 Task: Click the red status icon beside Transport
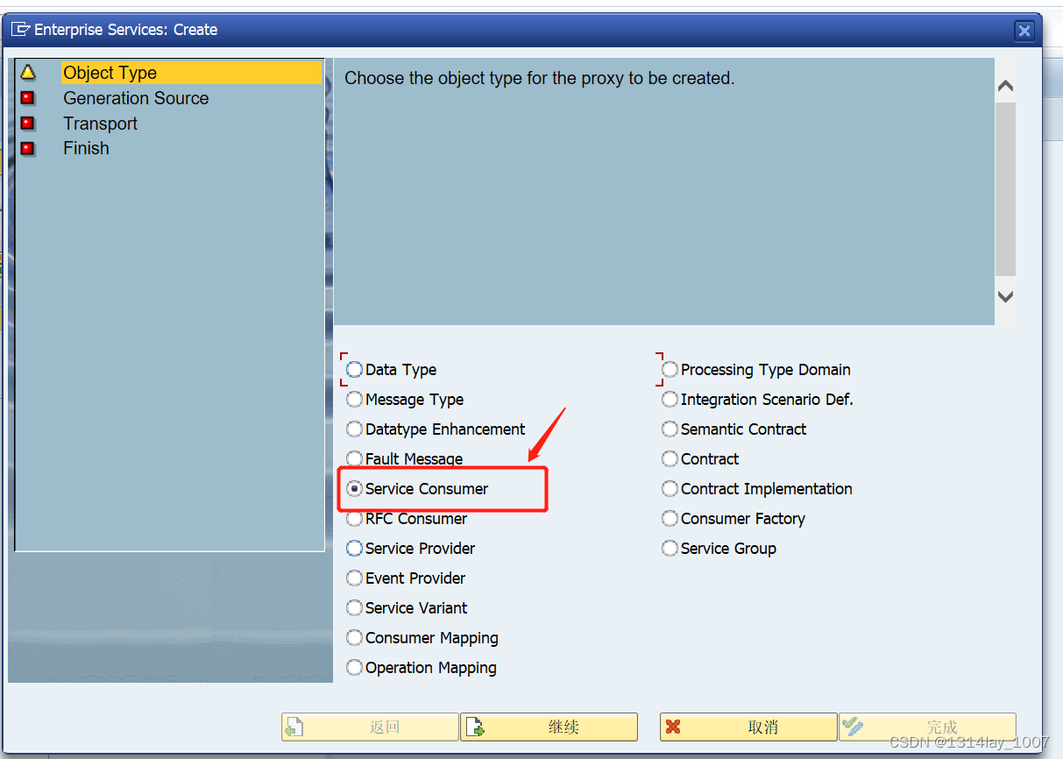click(28, 123)
